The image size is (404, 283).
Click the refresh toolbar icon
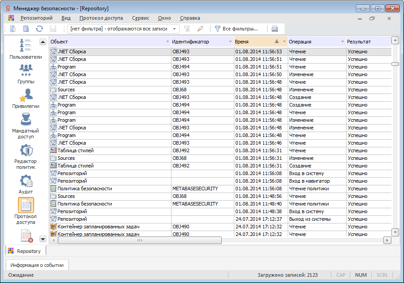pos(40,29)
